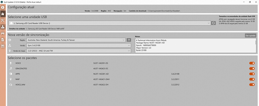
Task: Disable the VOICE package toggle
Action: [x=252, y=63]
